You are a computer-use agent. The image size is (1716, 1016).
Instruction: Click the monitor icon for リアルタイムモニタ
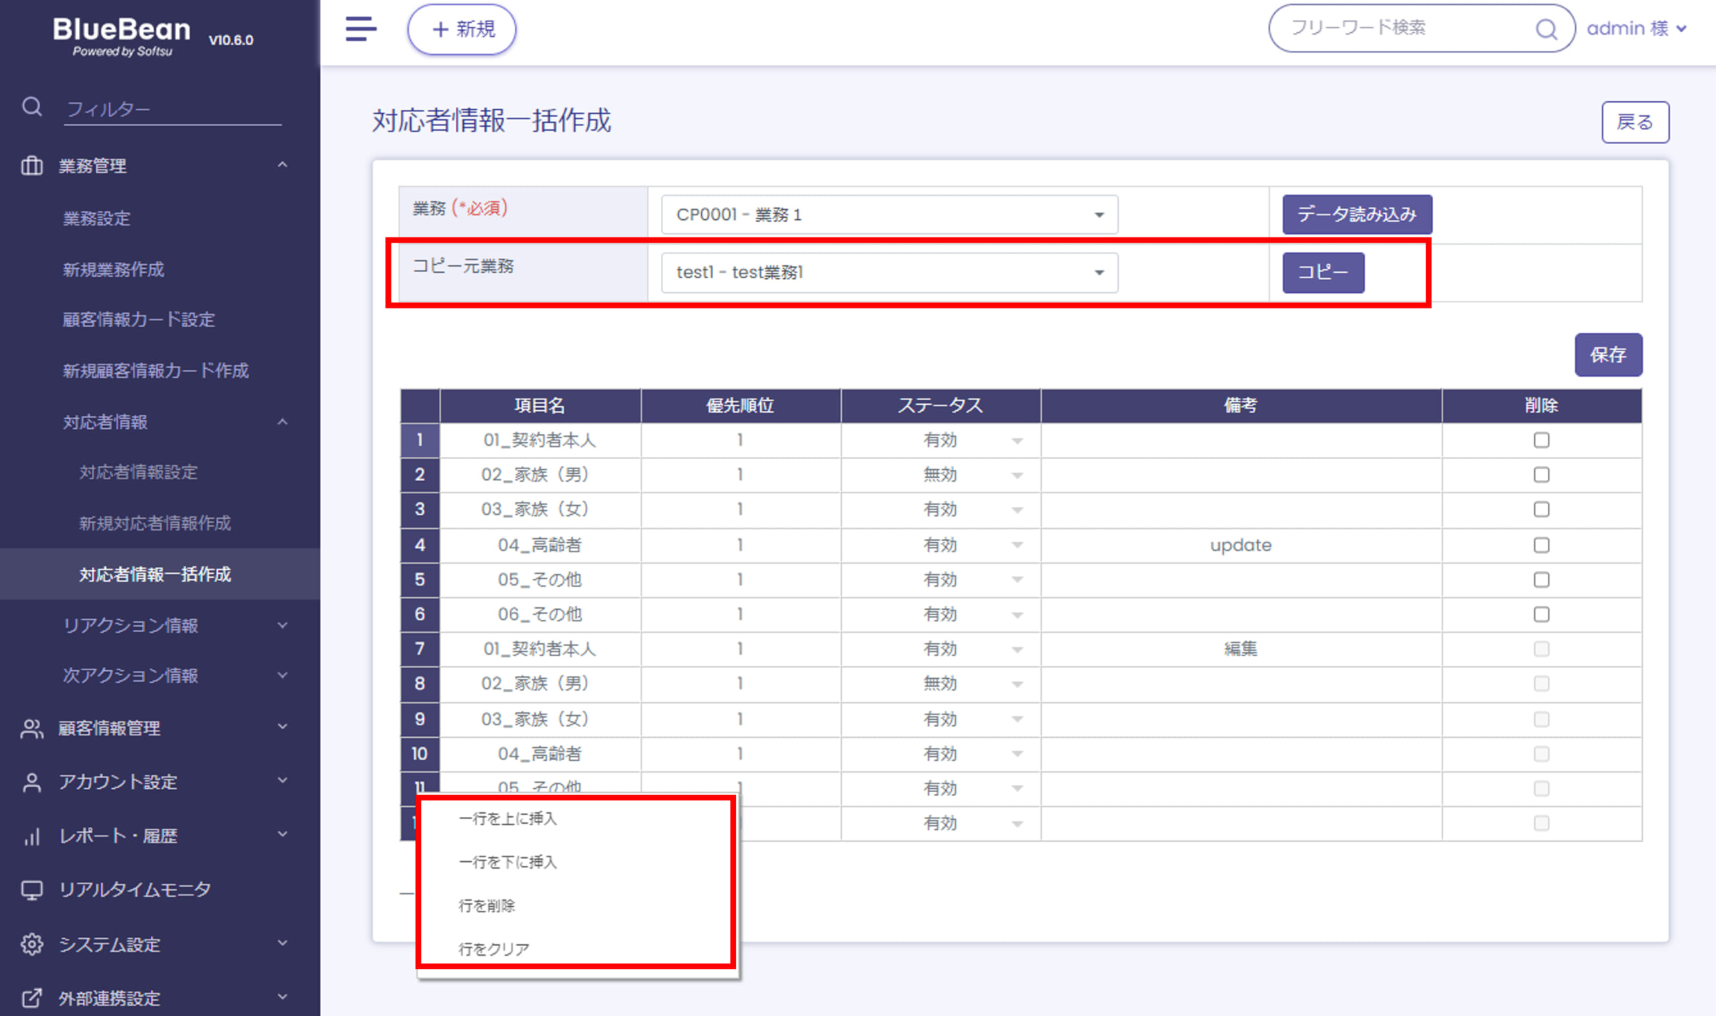click(x=32, y=890)
